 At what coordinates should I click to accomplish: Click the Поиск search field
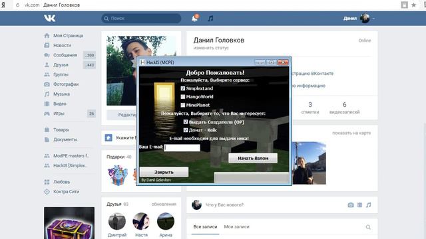(x=141, y=19)
